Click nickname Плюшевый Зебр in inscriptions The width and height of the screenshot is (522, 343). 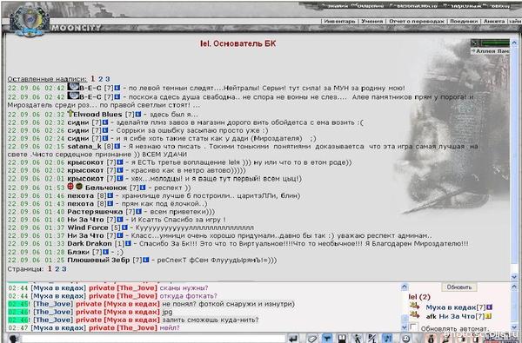[98, 260]
